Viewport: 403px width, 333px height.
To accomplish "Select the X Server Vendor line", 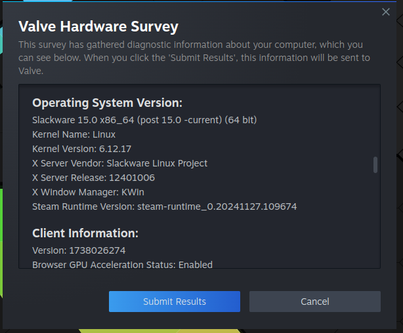I will coord(119,163).
